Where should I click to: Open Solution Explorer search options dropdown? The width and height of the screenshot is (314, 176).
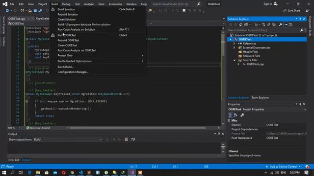(305, 30)
